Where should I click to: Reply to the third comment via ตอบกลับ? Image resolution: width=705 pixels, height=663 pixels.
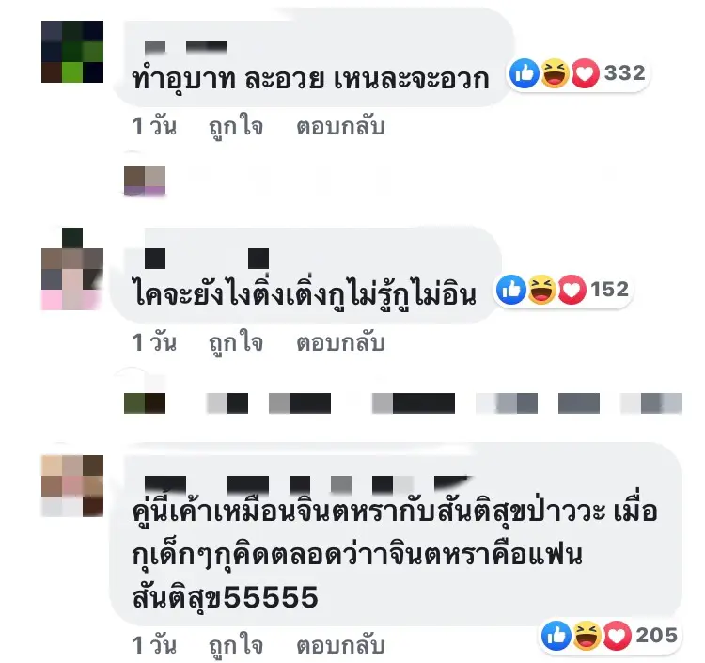pos(341,645)
